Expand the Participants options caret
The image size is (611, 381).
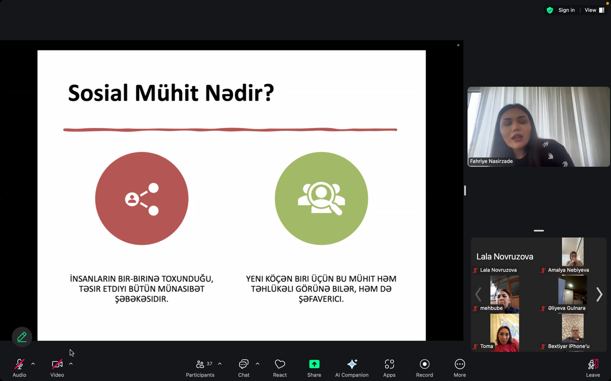(x=220, y=364)
